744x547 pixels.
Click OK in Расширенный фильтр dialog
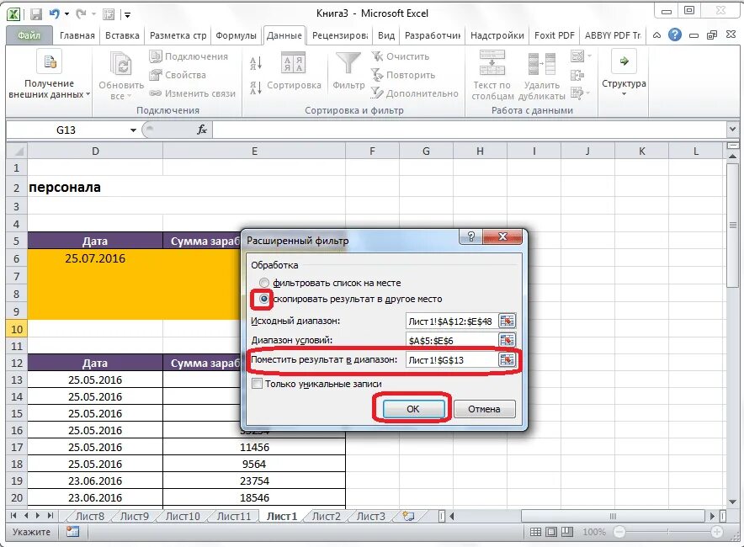point(412,408)
